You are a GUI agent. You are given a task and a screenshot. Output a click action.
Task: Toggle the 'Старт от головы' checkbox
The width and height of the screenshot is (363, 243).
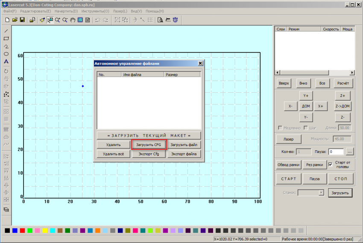tap(330, 164)
